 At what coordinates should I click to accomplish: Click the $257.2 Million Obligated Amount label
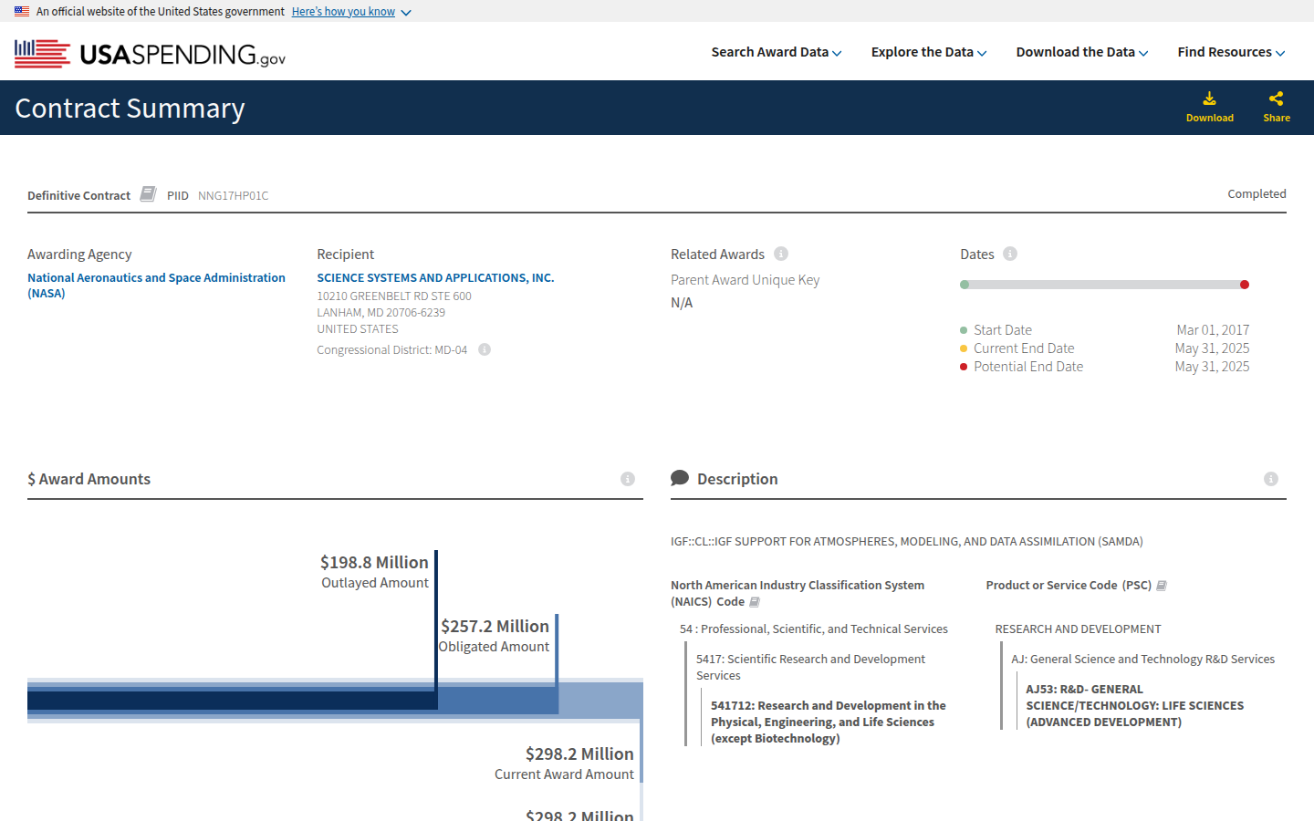(495, 636)
